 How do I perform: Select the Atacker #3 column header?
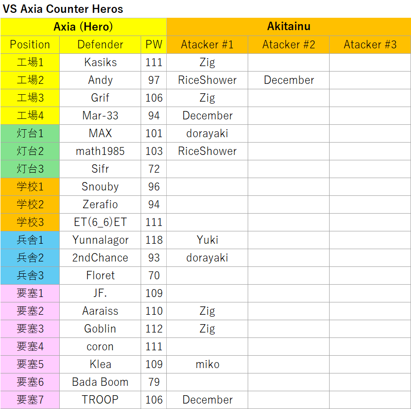(x=370, y=44)
